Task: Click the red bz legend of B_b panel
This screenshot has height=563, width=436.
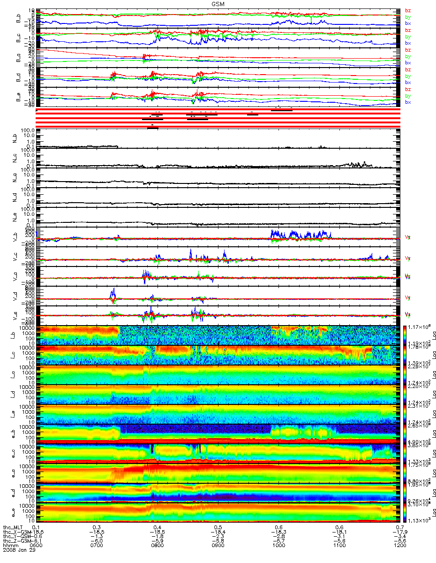Action: coord(408,10)
